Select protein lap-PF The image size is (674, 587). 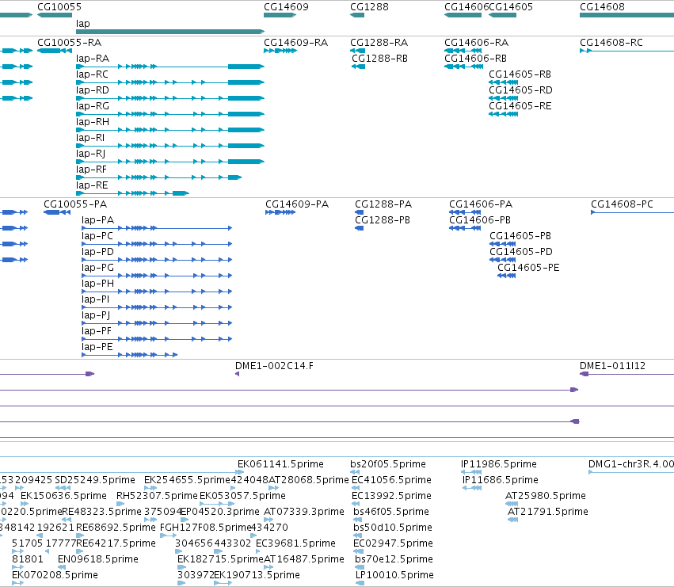157,339
